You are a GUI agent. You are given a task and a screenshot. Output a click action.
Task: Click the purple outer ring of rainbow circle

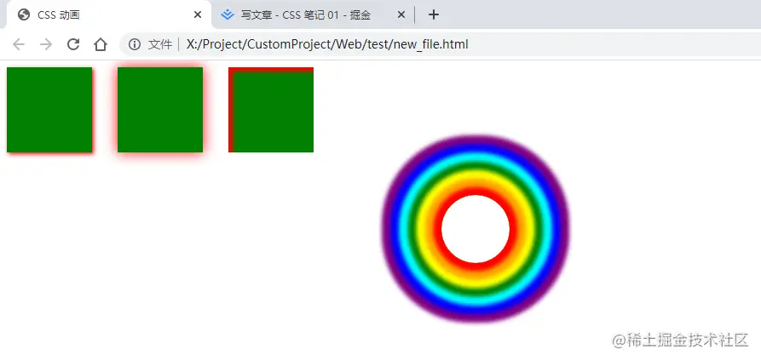click(x=389, y=229)
